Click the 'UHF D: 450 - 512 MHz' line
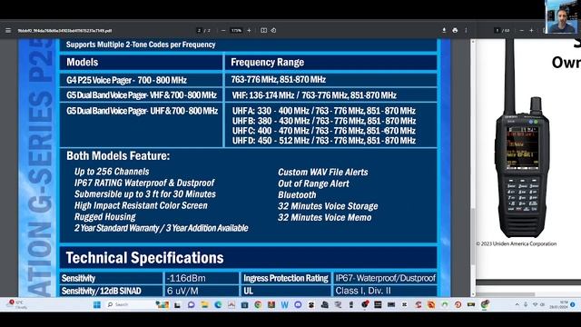 pyautogui.click(x=324, y=141)
